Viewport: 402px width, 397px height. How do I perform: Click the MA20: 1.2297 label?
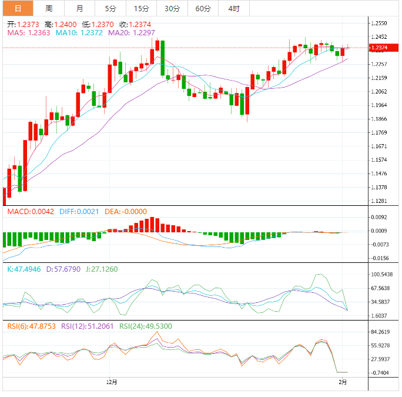(132, 32)
